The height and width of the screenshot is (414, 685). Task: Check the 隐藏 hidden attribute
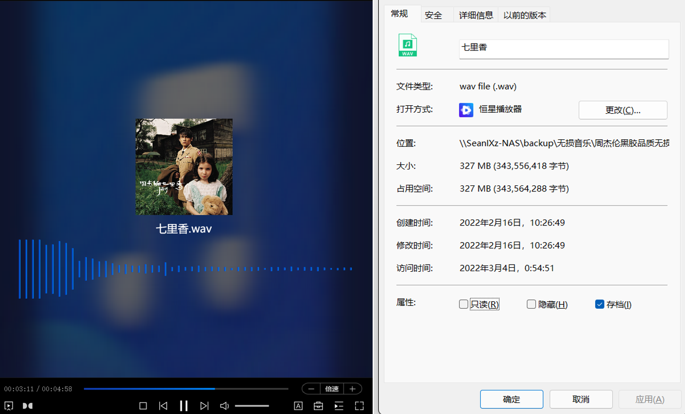point(531,304)
